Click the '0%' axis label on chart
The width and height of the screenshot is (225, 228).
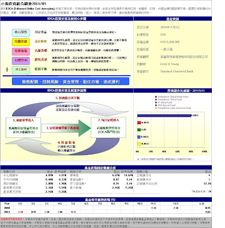[137, 152]
